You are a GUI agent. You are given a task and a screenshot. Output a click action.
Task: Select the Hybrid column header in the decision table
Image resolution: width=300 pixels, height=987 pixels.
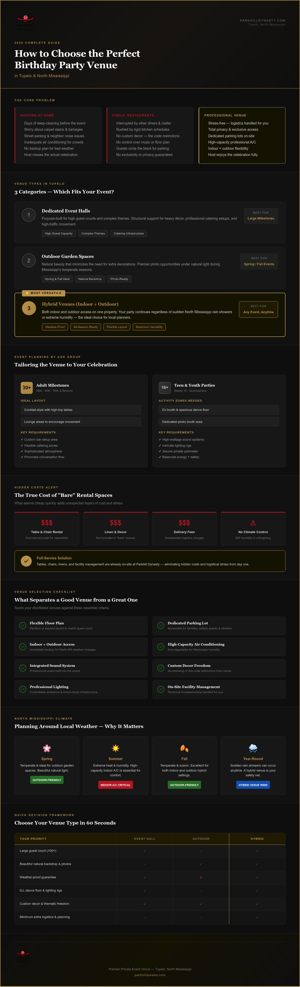click(x=257, y=839)
